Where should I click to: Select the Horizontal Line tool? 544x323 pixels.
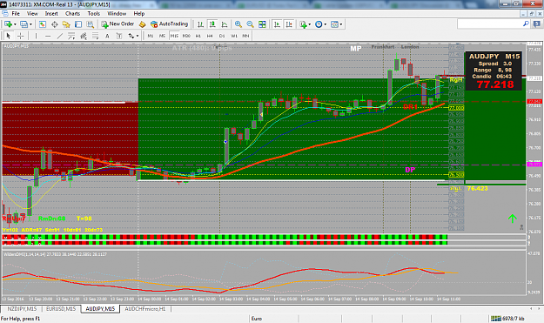click(x=48, y=36)
